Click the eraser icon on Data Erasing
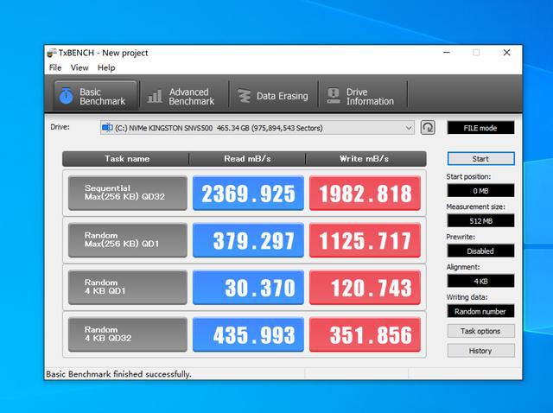Screen dimensions: 553x413 click(244, 96)
